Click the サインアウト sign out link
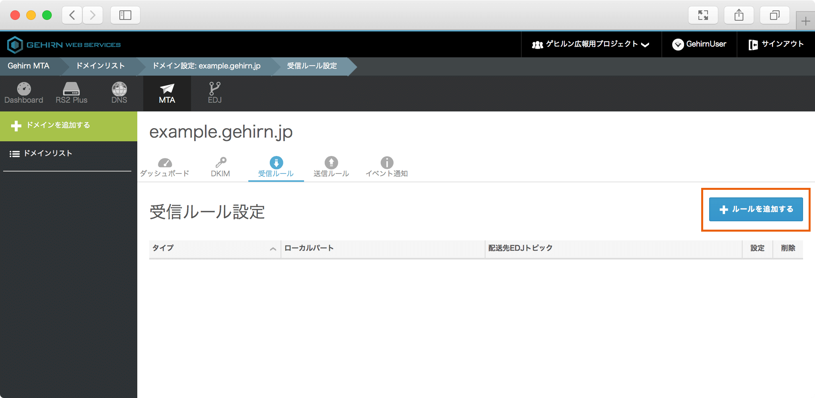This screenshot has height=398, width=815. 776,44
